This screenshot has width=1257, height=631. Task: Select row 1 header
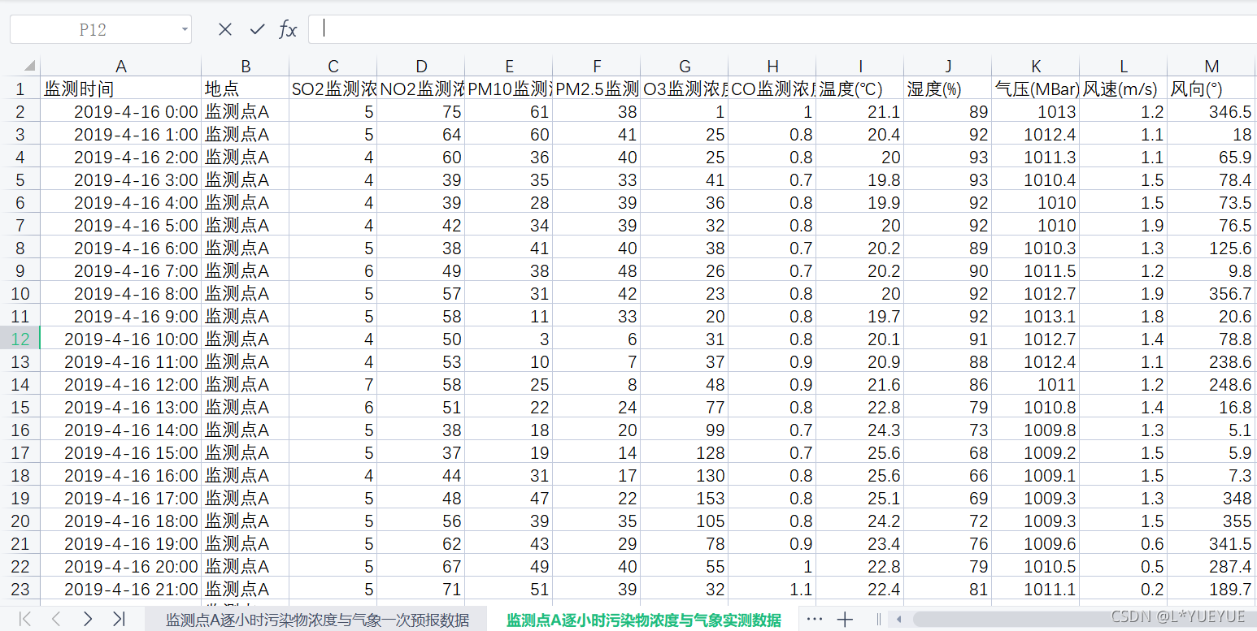pos(20,89)
